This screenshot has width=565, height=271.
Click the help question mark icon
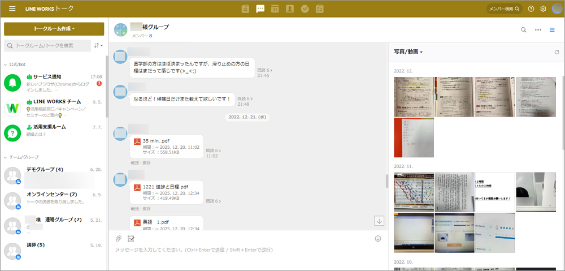[x=531, y=8]
